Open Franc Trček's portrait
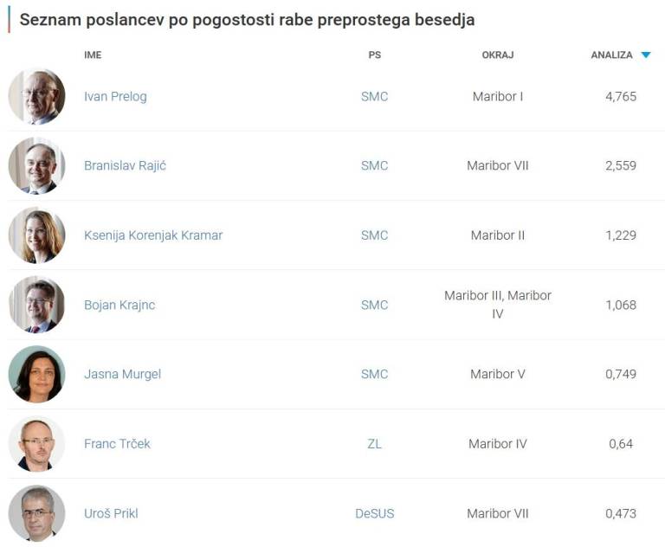The height and width of the screenshot is (547, 665). coord(37,444)
